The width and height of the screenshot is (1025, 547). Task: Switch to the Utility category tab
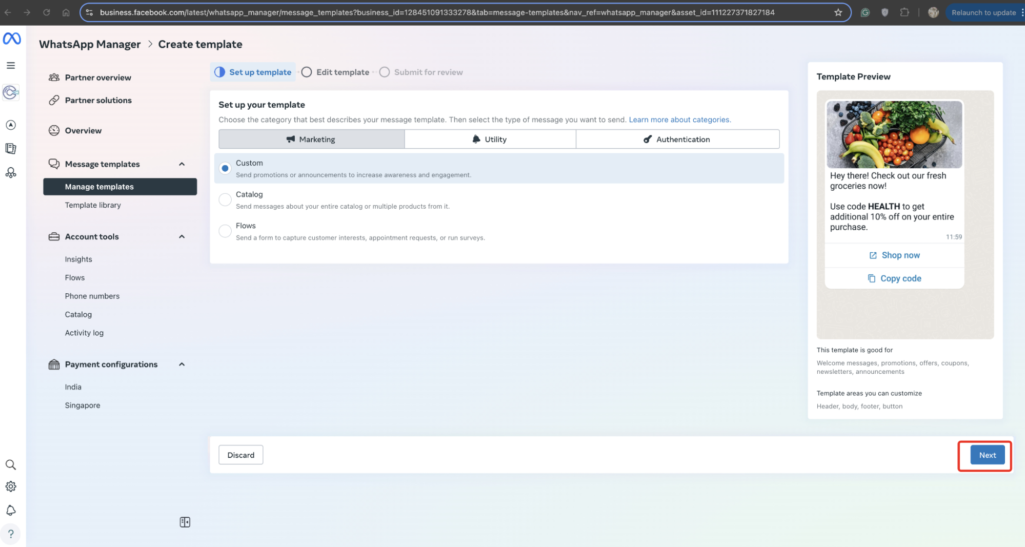[x=490, y=139]
